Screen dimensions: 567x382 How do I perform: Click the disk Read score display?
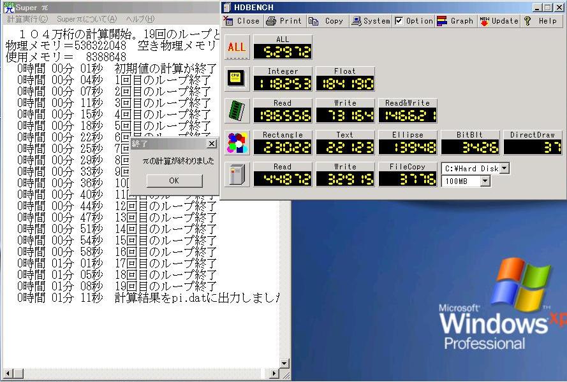283,179
